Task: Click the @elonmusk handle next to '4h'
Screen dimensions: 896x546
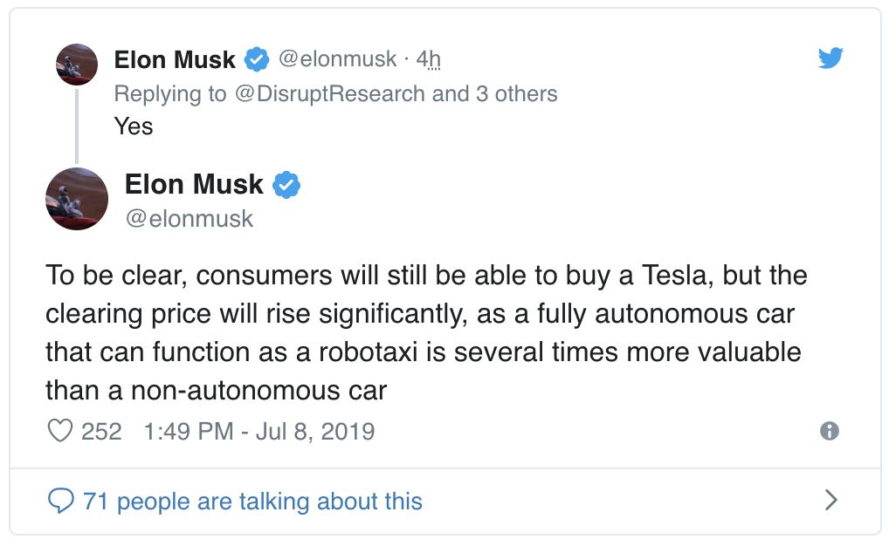Action: click(x=337, y=58)
